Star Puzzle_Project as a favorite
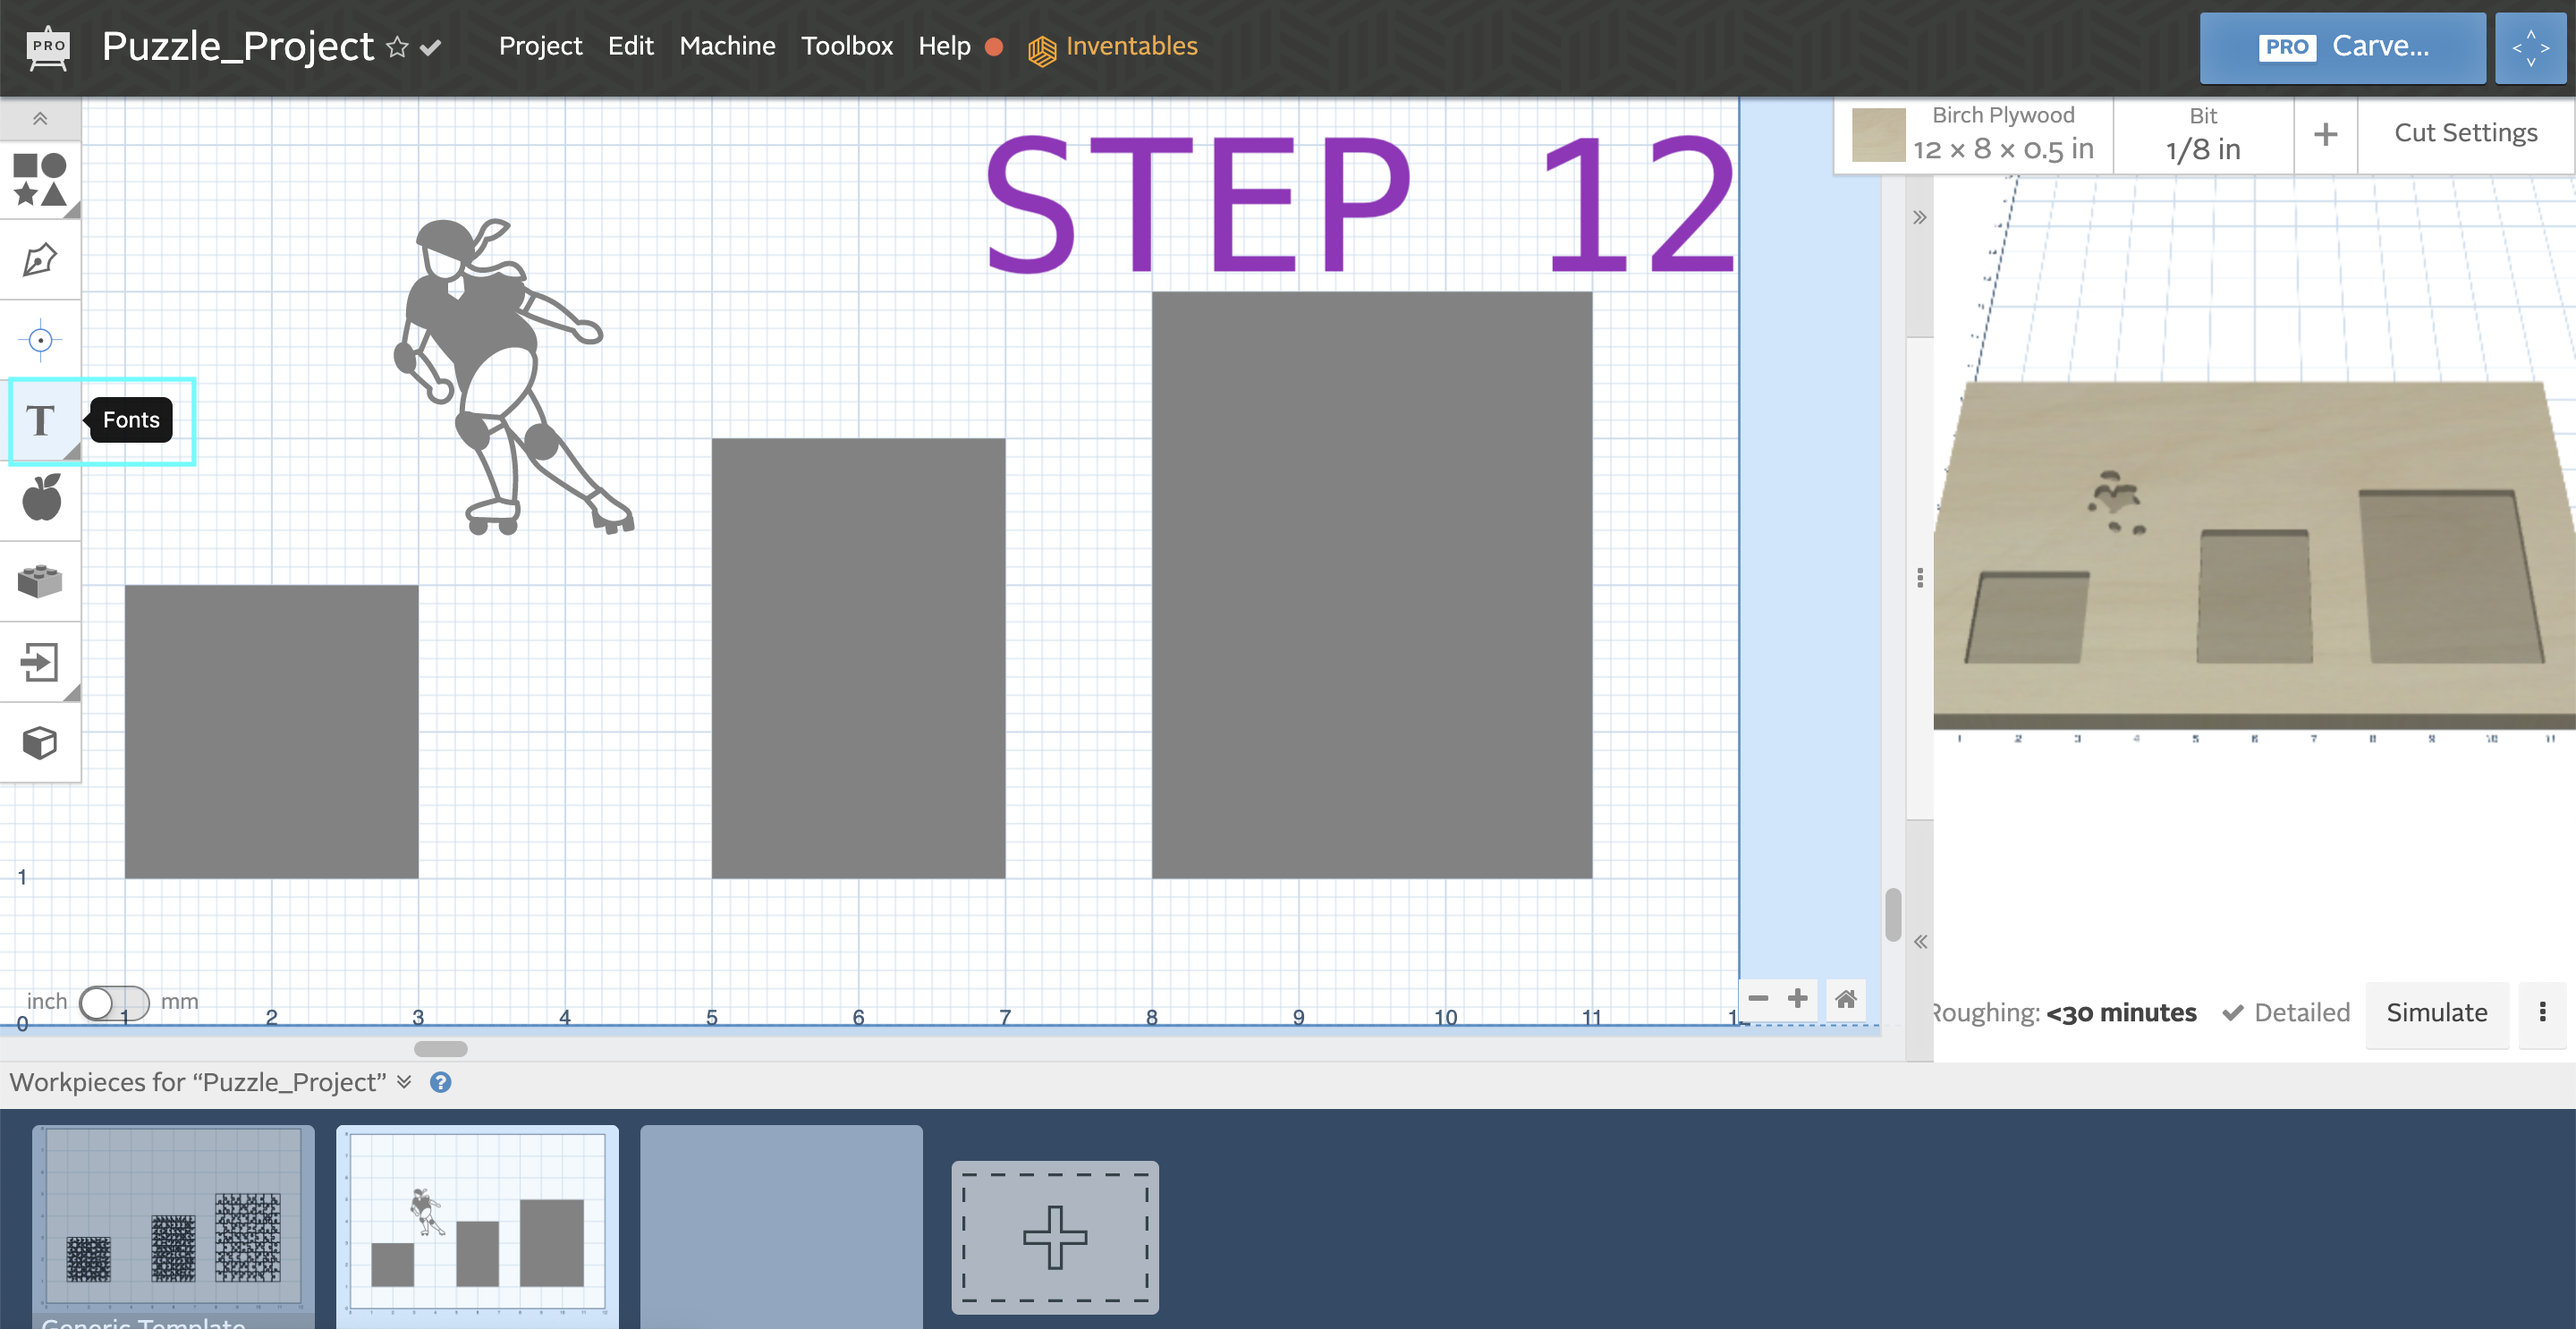Screen dimensions: 2576x1329 (397, 47)
